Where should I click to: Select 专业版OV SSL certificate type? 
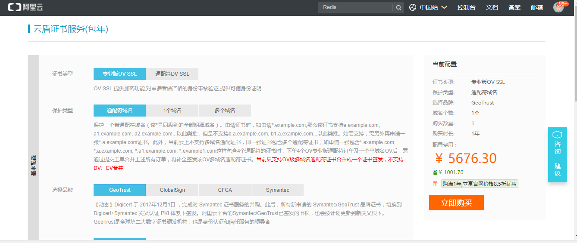pyautogui.click(x=119, y=74)
